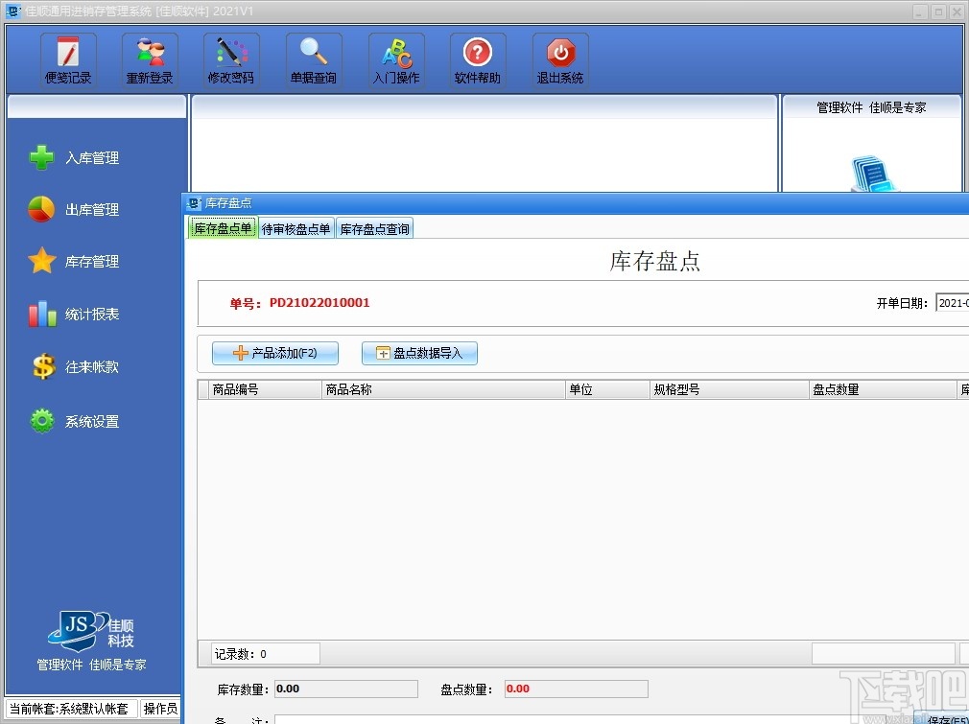Viewport: 969px width, 724px height.
Task: Open the 入门操作 getting started guide
Action: point(396,58)
